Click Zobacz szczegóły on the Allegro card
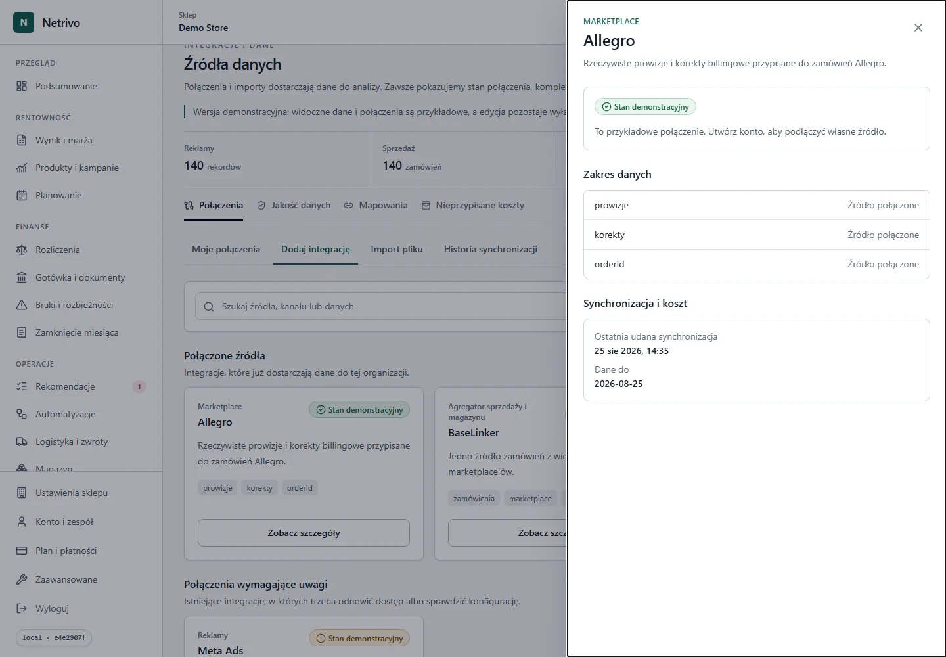This screenshot has width=946, height=657. 304,533
